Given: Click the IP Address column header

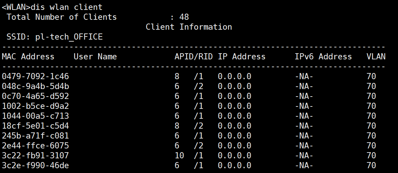Looking at the screenshot, I should 242,57.
